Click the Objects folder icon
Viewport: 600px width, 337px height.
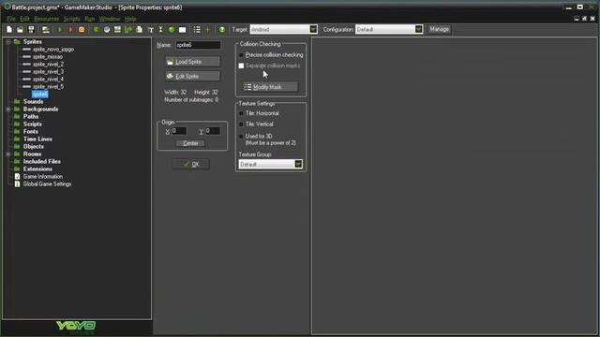pyautogui.click(x=17, y=146)
